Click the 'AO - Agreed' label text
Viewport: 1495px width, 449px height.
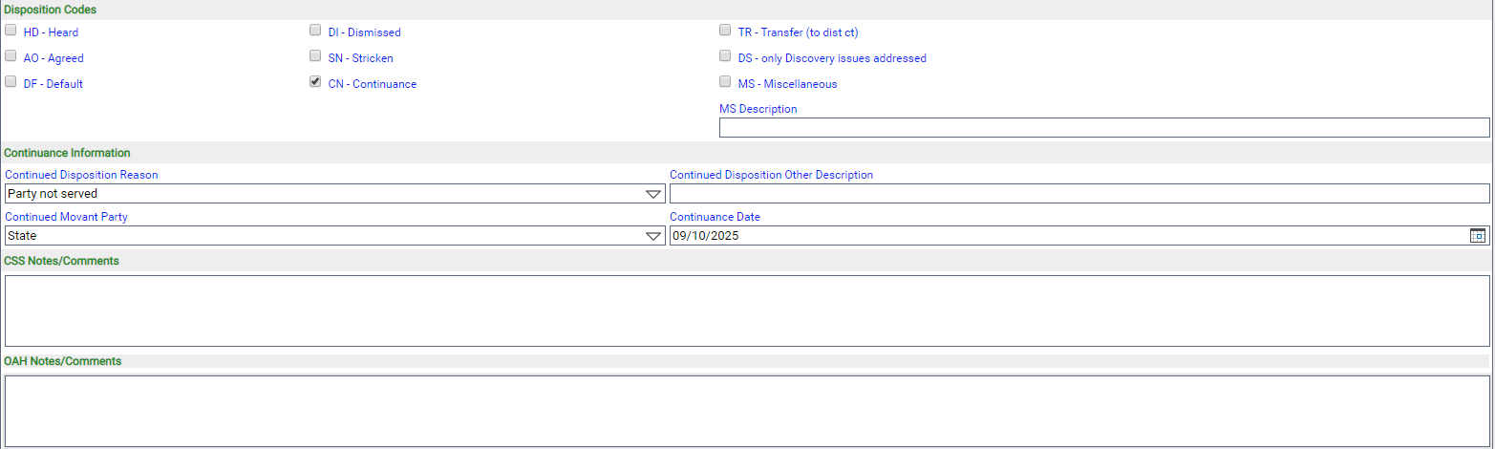(53, 58)
